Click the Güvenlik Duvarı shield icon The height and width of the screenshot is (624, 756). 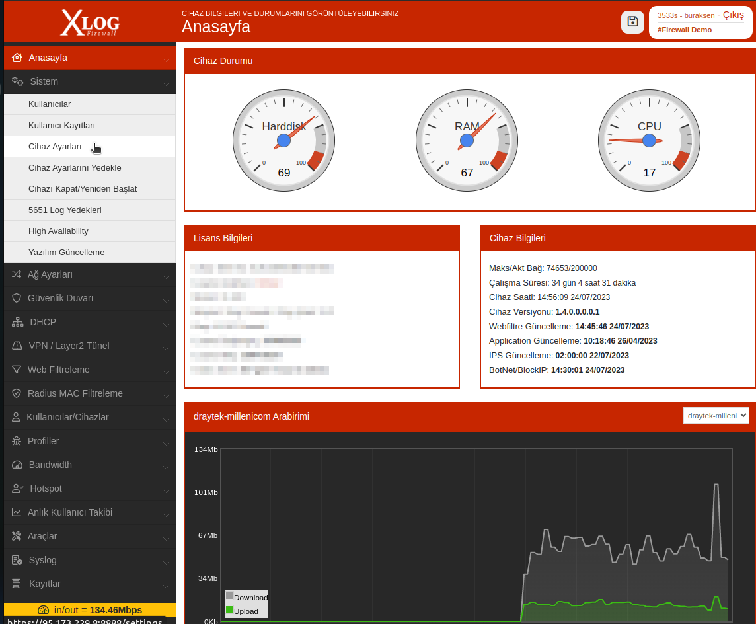17,298
